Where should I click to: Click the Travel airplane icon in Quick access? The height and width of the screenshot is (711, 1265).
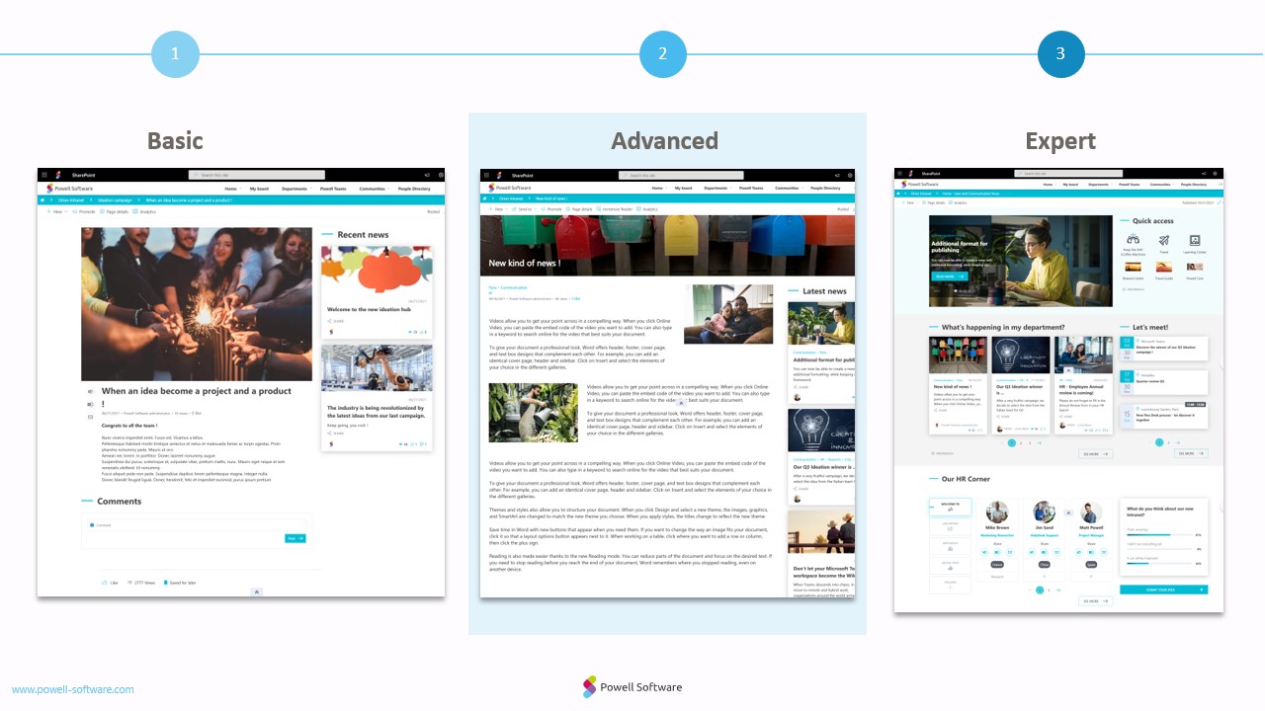pyautogui.click(x=1164, y=240)
